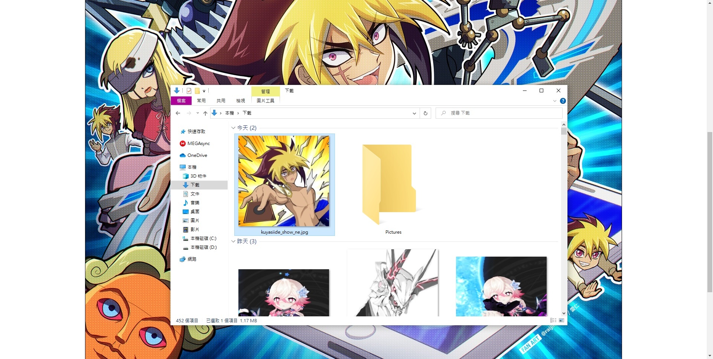Select the kuyasiide_show_ne.jpg thumbnail
This screenshot has height=359, width=713.
click(284, 181)
